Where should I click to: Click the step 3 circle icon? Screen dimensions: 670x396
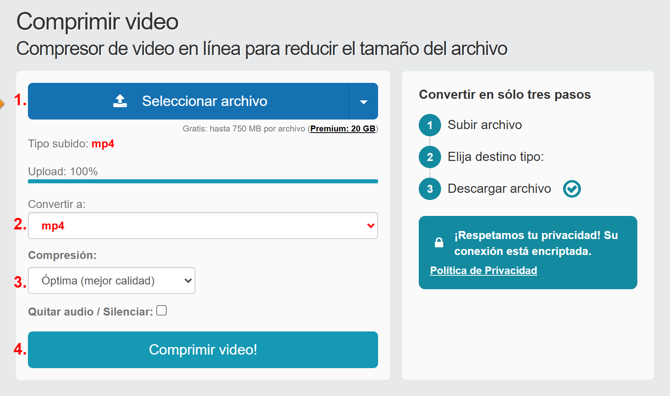tap(430, 189)
